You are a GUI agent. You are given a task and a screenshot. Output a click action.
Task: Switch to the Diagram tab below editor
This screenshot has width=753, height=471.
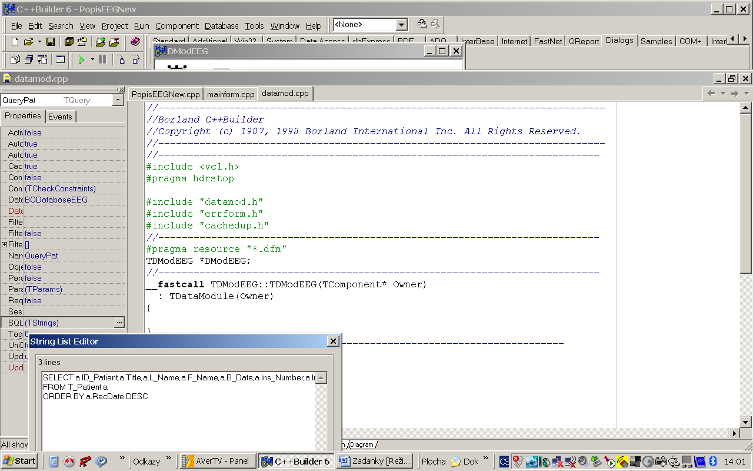point(362,445)
